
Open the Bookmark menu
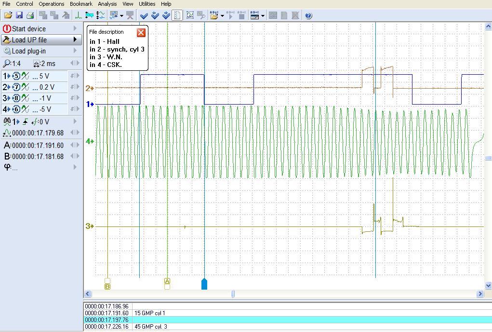click(x=80, y=4)
